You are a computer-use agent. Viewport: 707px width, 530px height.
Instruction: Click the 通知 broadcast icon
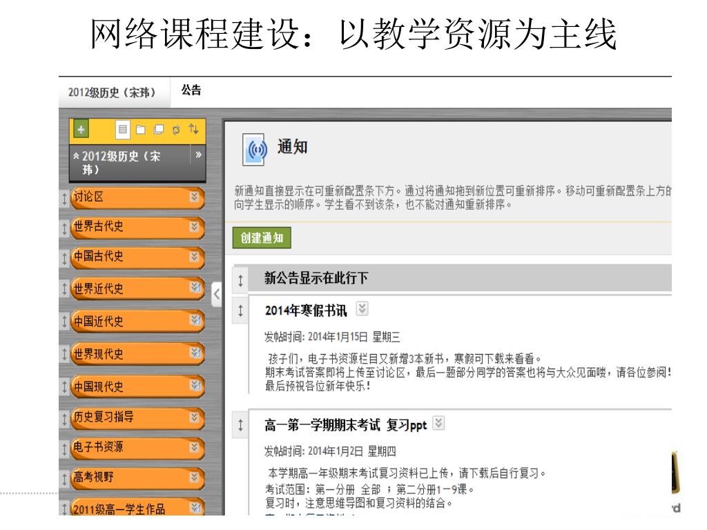point(255,149)
